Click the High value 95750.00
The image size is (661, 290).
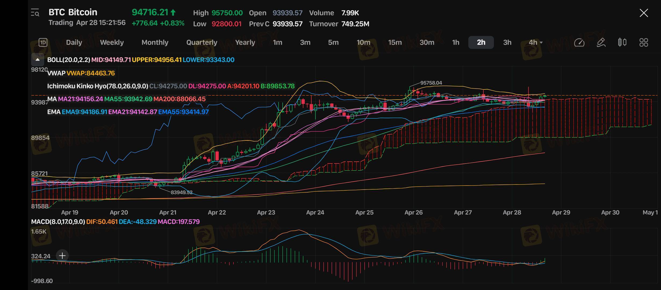[x=227, y=13]
